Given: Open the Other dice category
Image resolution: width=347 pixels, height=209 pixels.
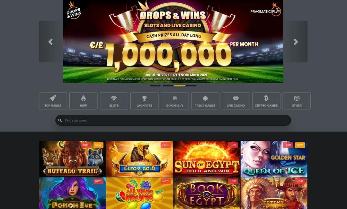Looking at the screenshot, I should tap(297, 101).
